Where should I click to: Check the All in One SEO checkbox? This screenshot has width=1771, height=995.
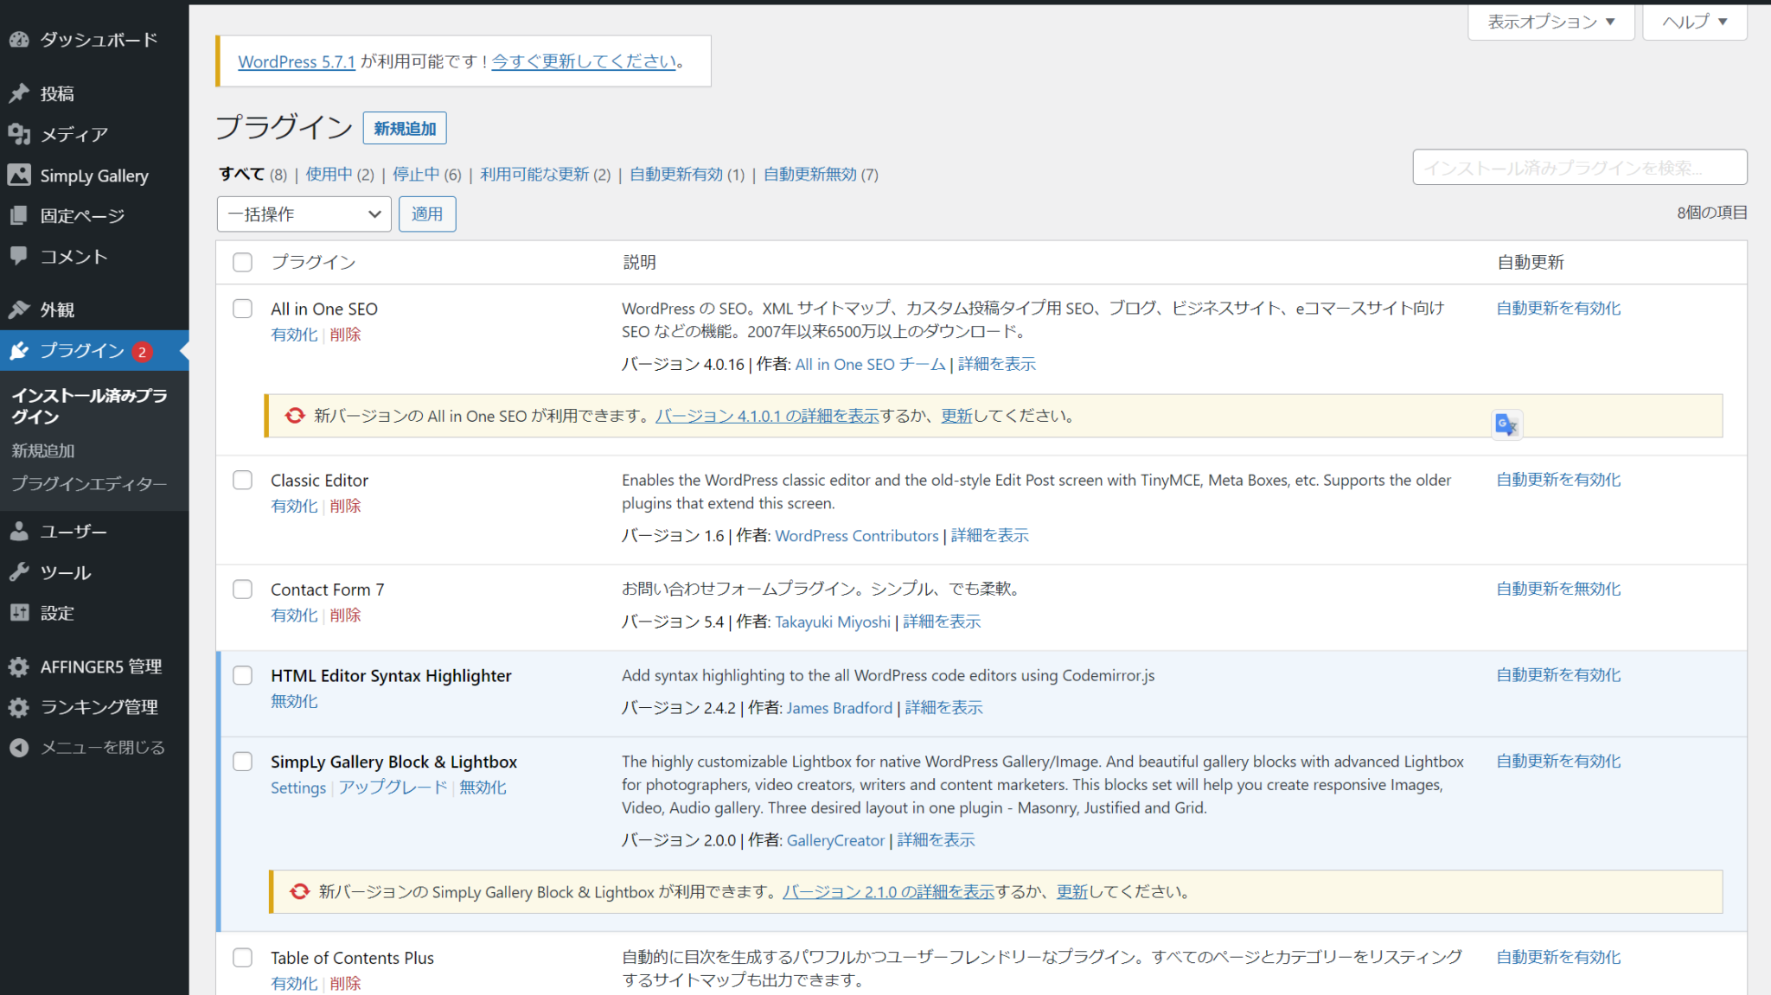242,309
